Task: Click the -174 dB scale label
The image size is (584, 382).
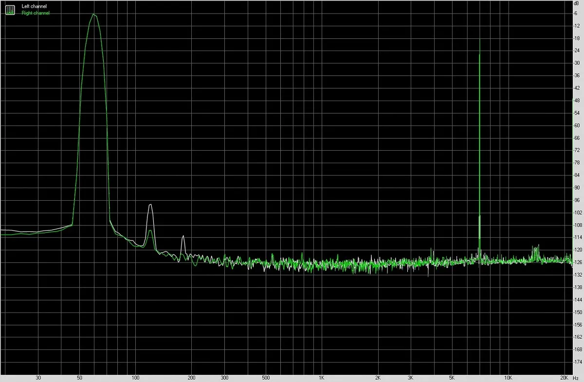Action: (x=577, y=362)
